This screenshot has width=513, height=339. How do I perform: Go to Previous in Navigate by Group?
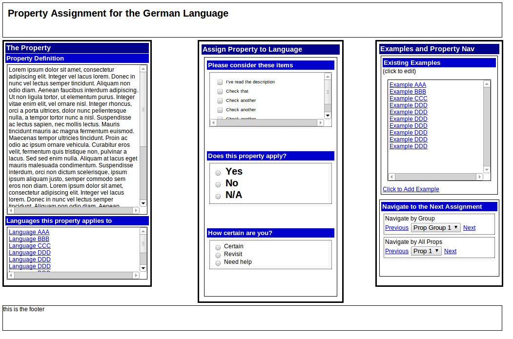coord(396,228)
